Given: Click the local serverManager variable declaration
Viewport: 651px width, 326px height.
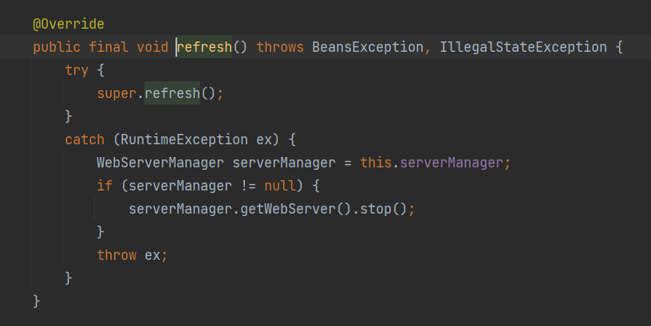Looking at the screenshot, I should coord(284,163).
